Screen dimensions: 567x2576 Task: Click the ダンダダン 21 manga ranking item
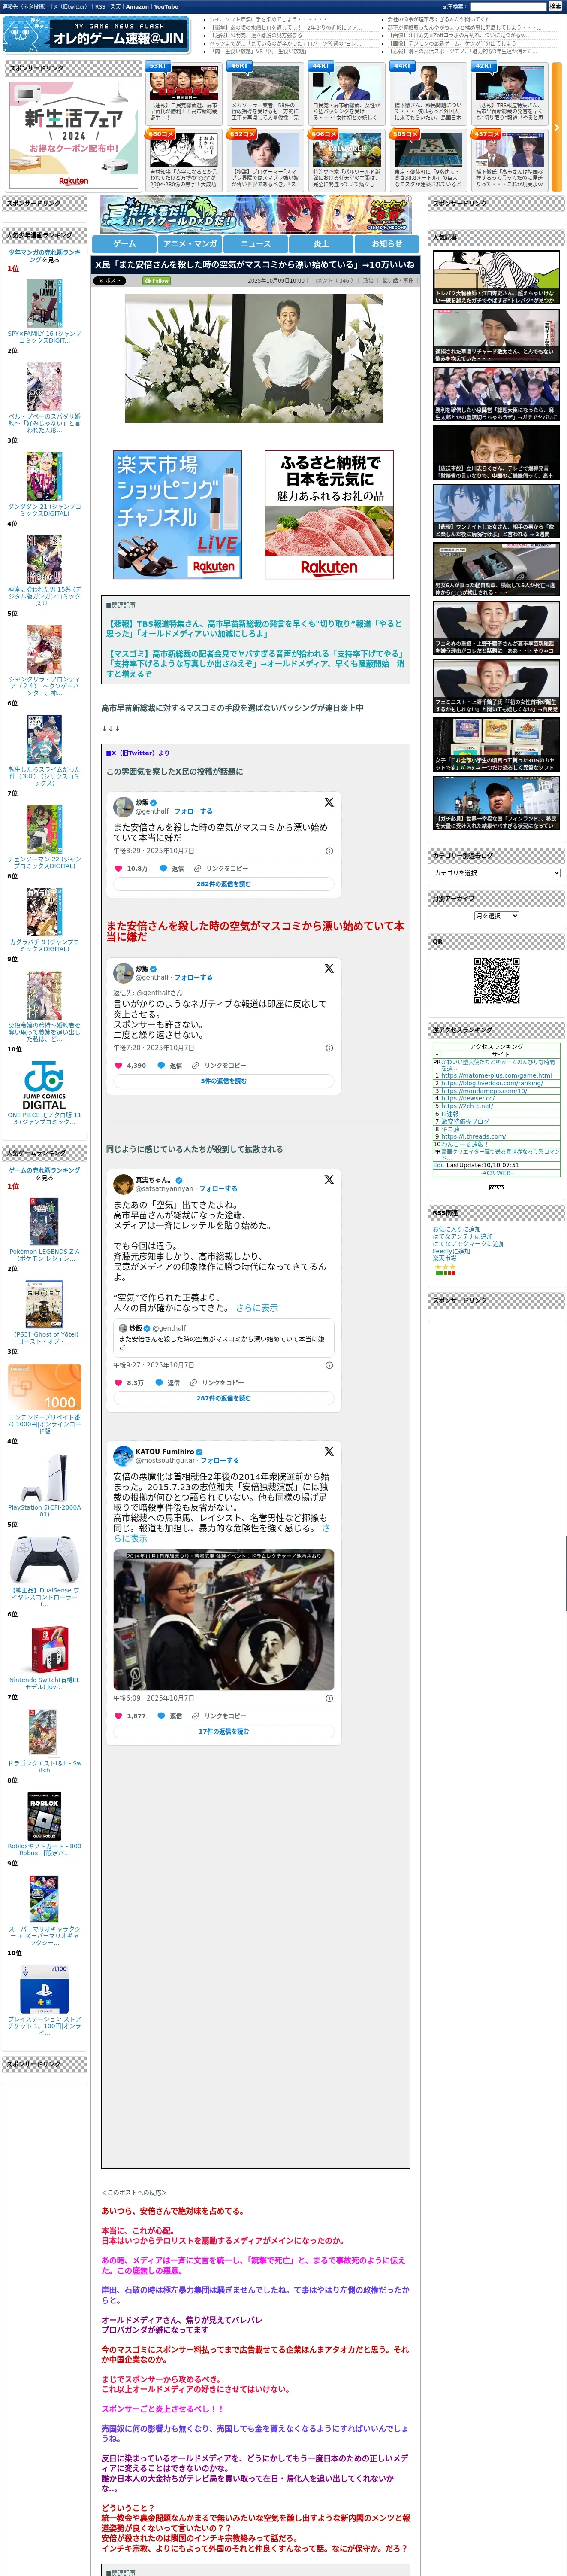[44, 483]
